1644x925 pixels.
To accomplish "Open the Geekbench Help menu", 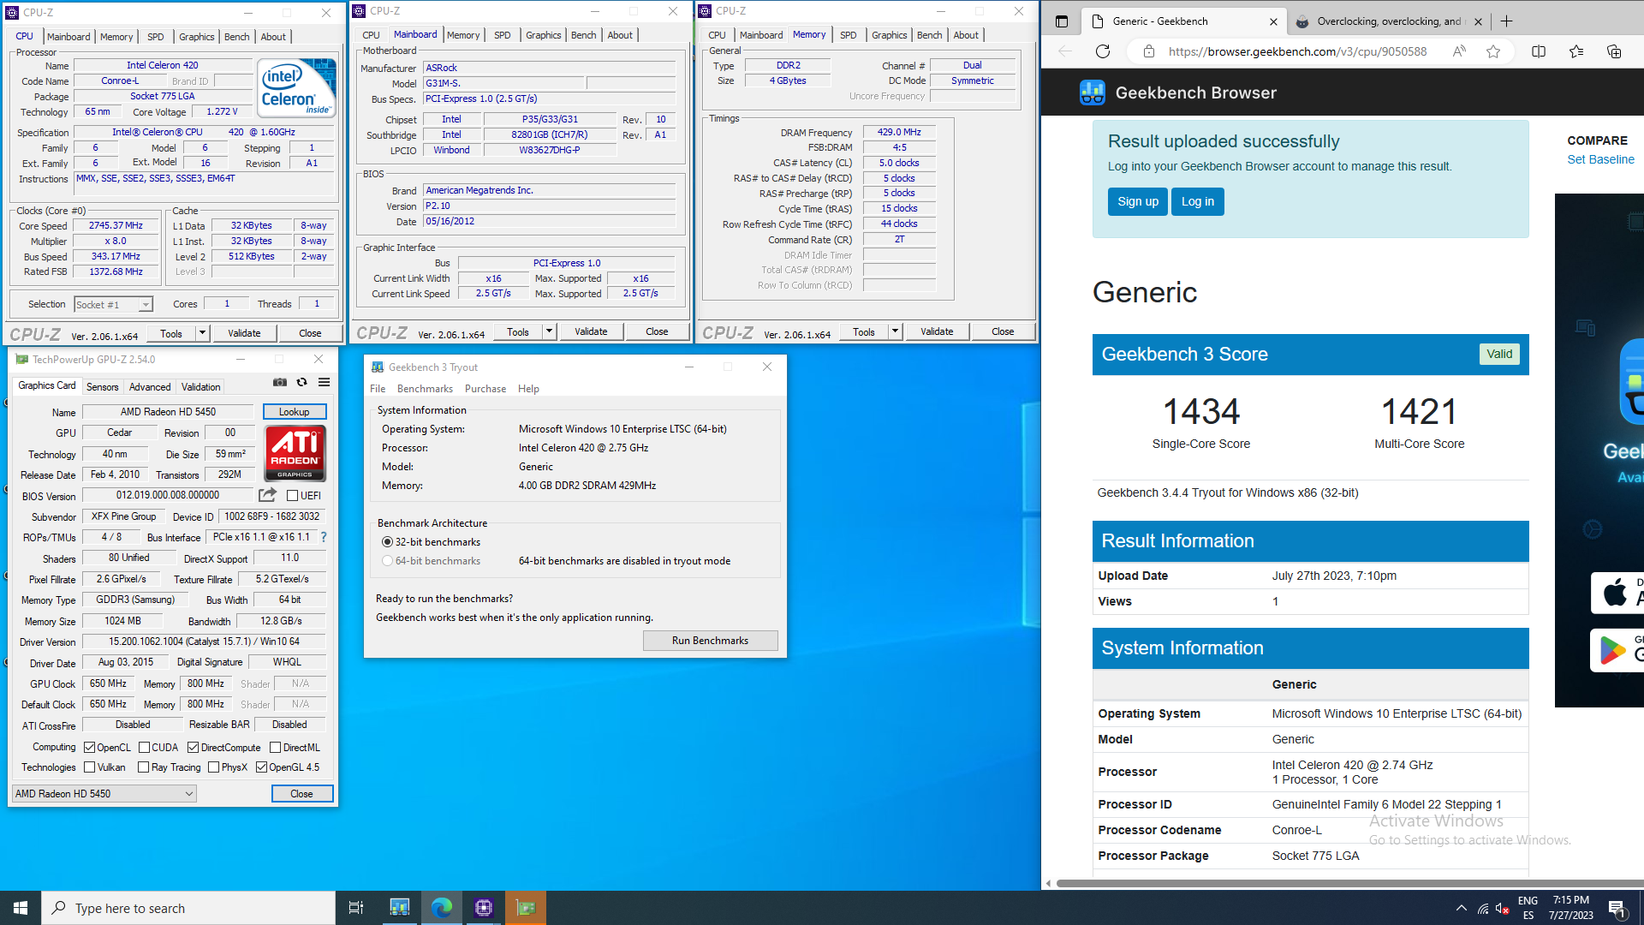I will point(528,388).
